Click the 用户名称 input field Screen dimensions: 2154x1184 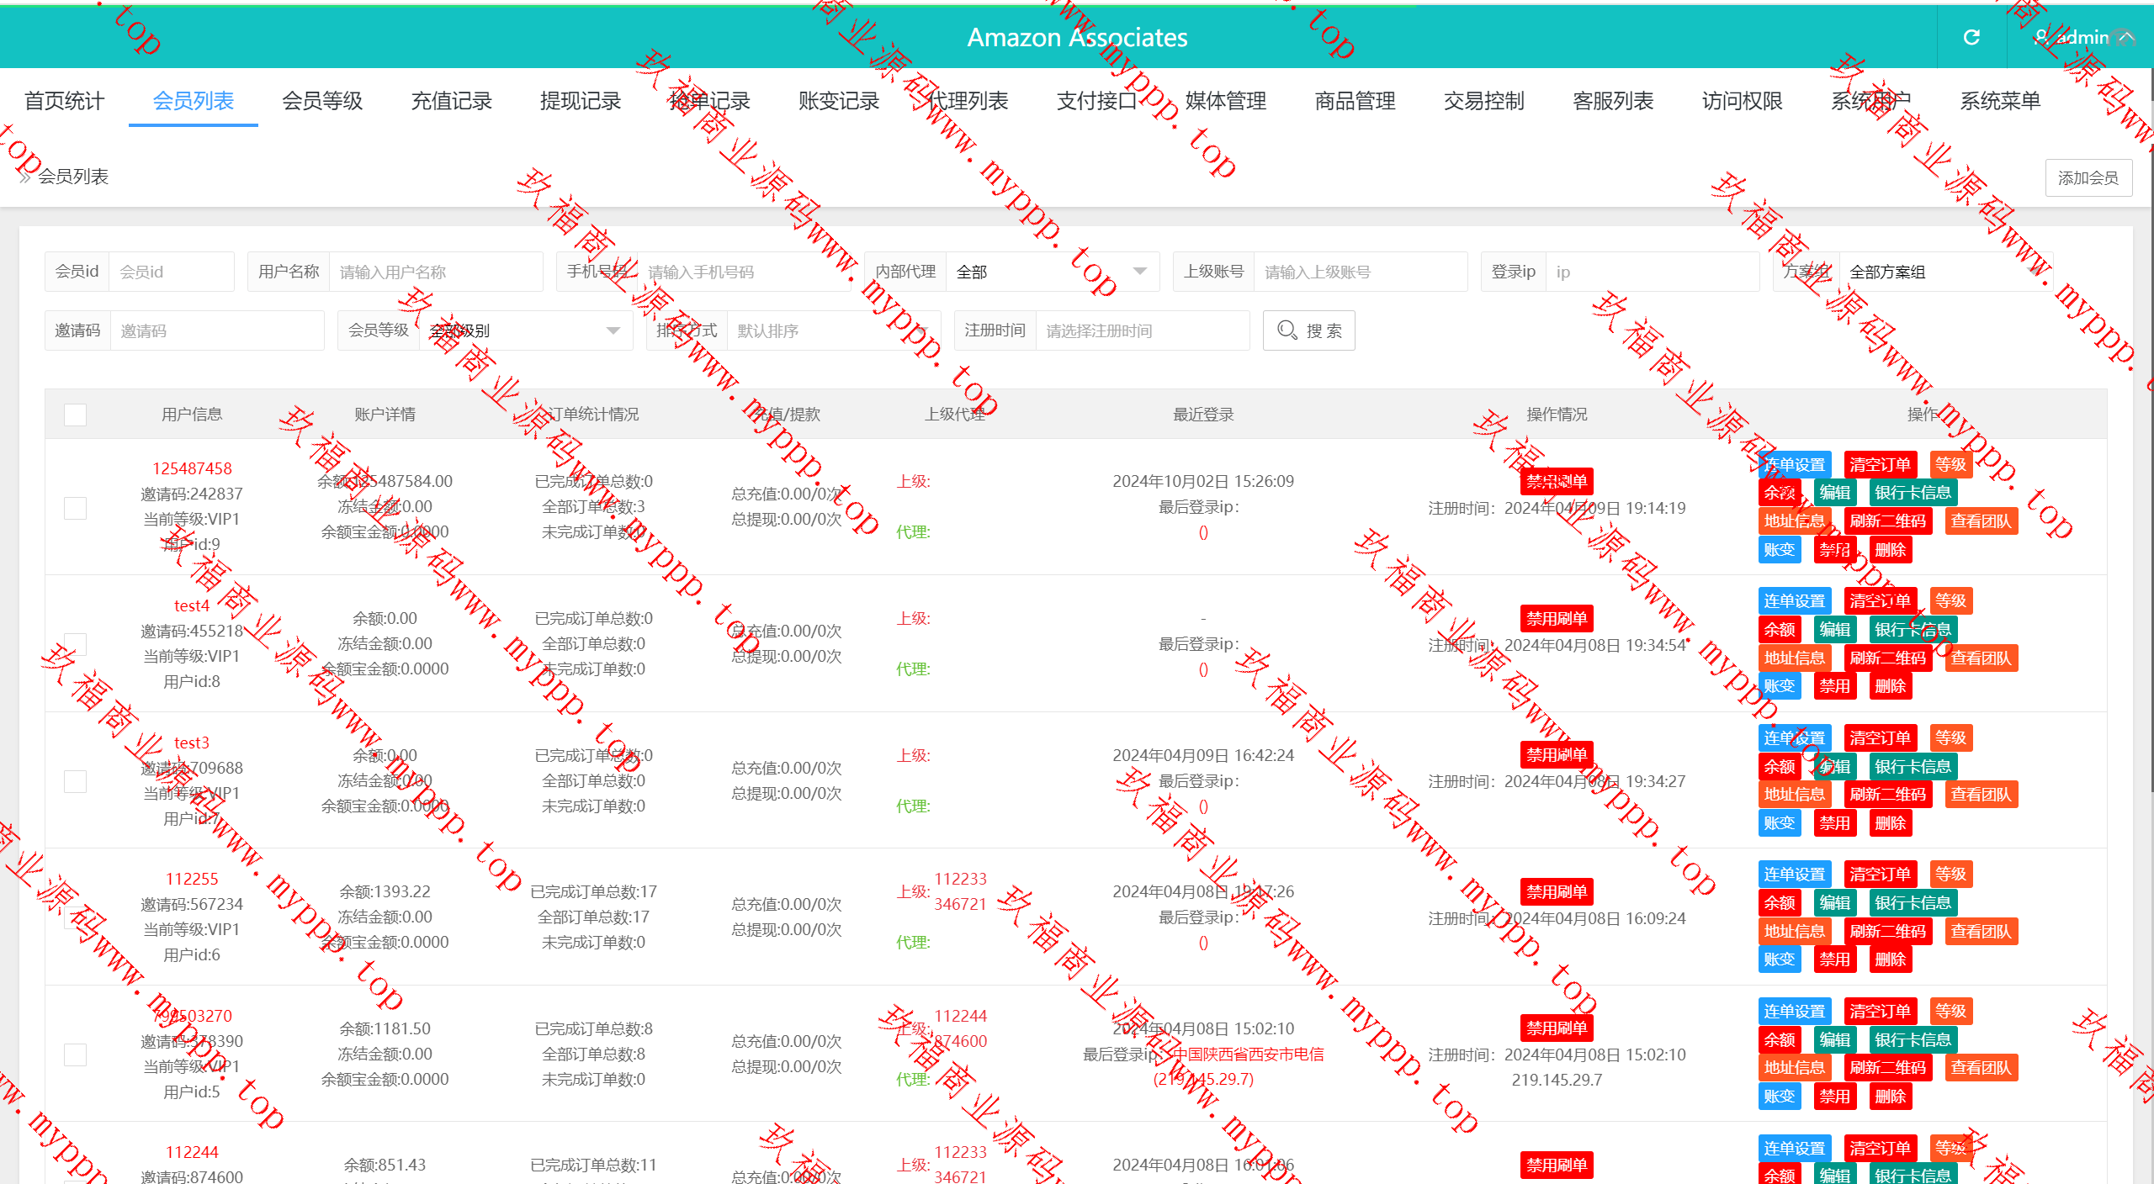[x=435, y=272]
